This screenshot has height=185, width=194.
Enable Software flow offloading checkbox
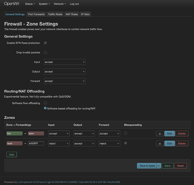[x=45, y=103]
